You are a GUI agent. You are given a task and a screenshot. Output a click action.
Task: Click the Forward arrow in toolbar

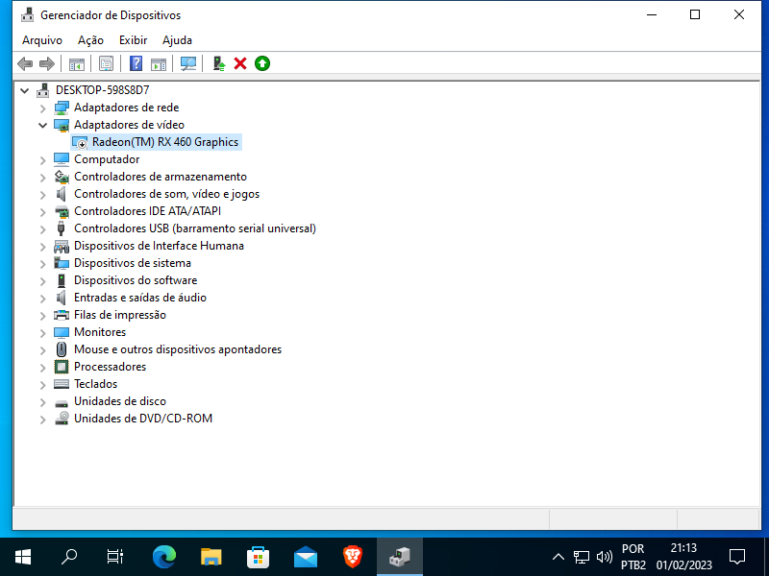pyautogui.click(x=47, y=63)
